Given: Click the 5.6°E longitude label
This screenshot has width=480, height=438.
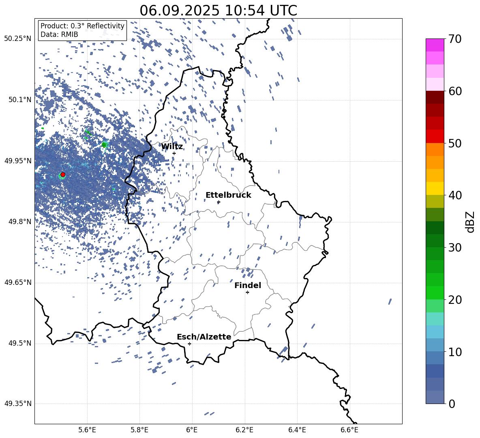Looking at the screenshot, I should tap(87, 430).
